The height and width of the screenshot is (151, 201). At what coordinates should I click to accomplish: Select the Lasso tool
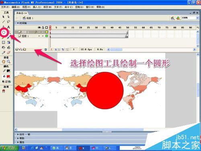[x=8, y=22]
